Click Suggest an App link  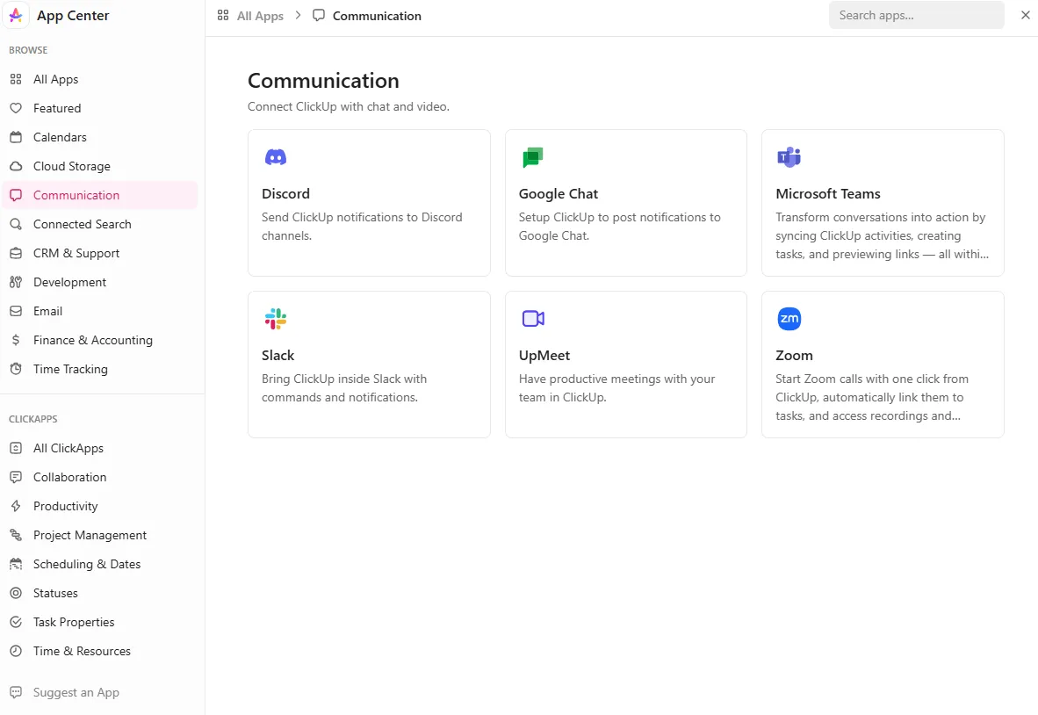click(x=76, y=692)
